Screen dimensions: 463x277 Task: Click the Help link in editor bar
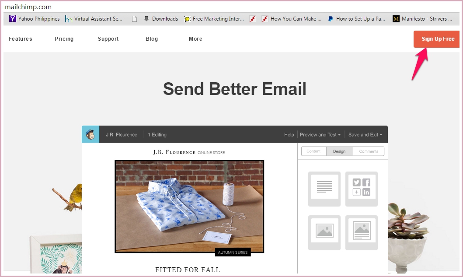pos(289,134)
